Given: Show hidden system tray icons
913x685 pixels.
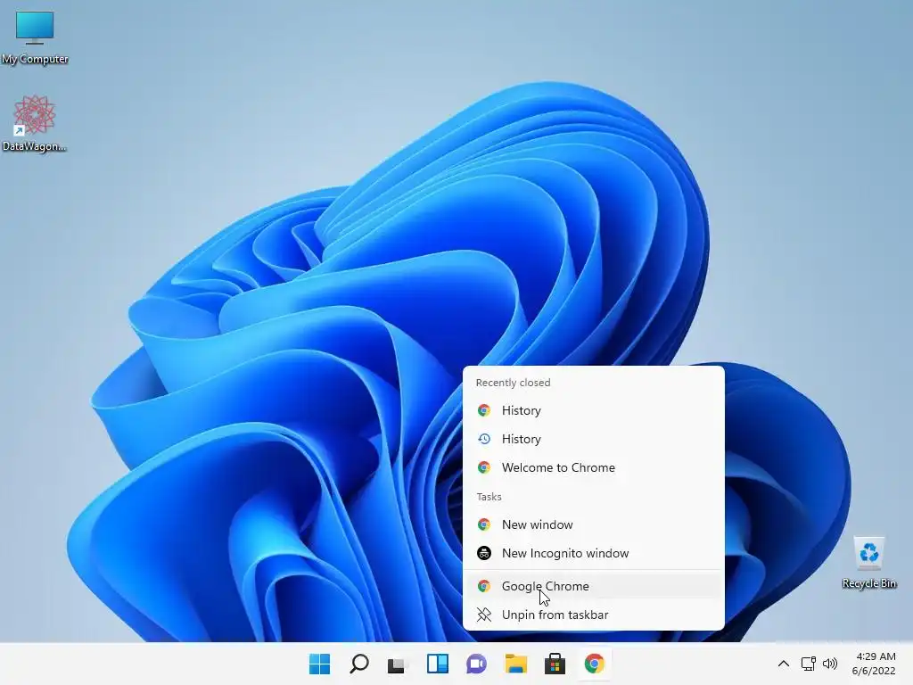Looking at the screenshot, I should click(784, 664).
